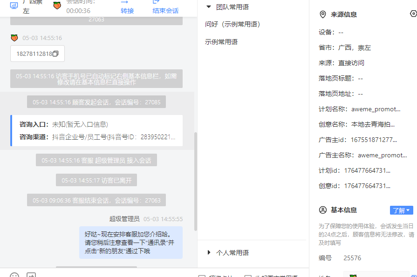Open the 了解 status dropdown

(401, 210)
